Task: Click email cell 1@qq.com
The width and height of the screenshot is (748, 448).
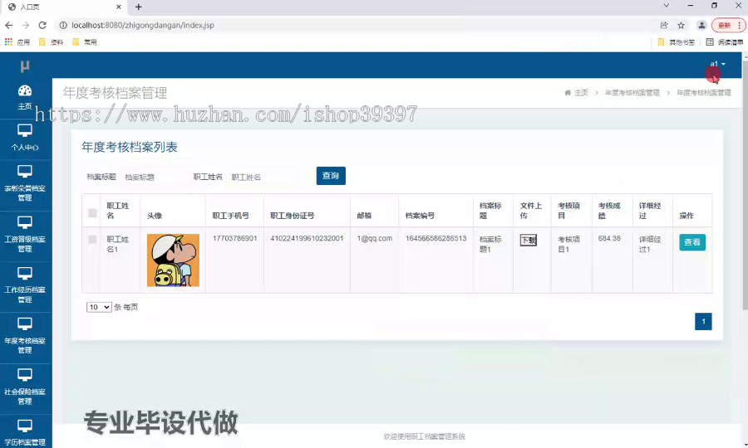Action: pos(375,239)
